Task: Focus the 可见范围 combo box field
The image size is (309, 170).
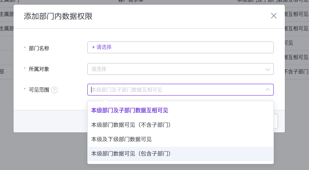Action: (x=180, y=90)
